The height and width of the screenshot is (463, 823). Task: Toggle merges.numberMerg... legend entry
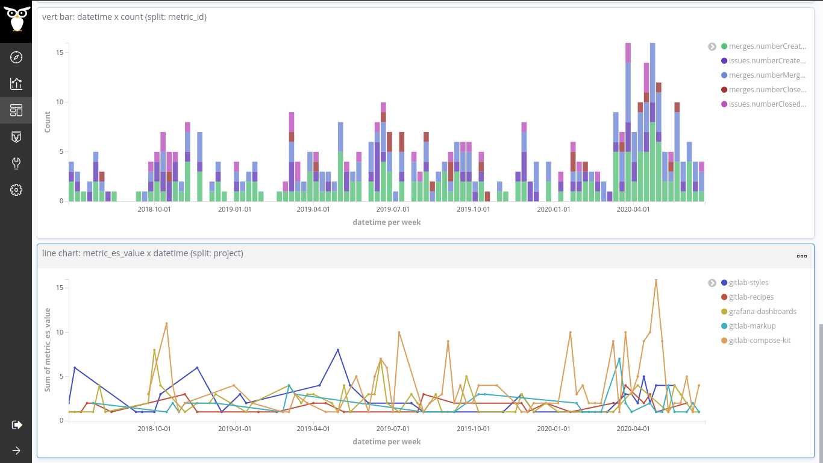(763, 75)
